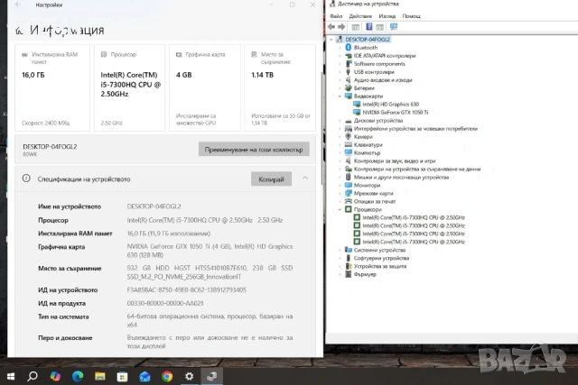Screen dimensions: 578x385
Task: Open the Windows Start menu
Action: tap(11, 376)
